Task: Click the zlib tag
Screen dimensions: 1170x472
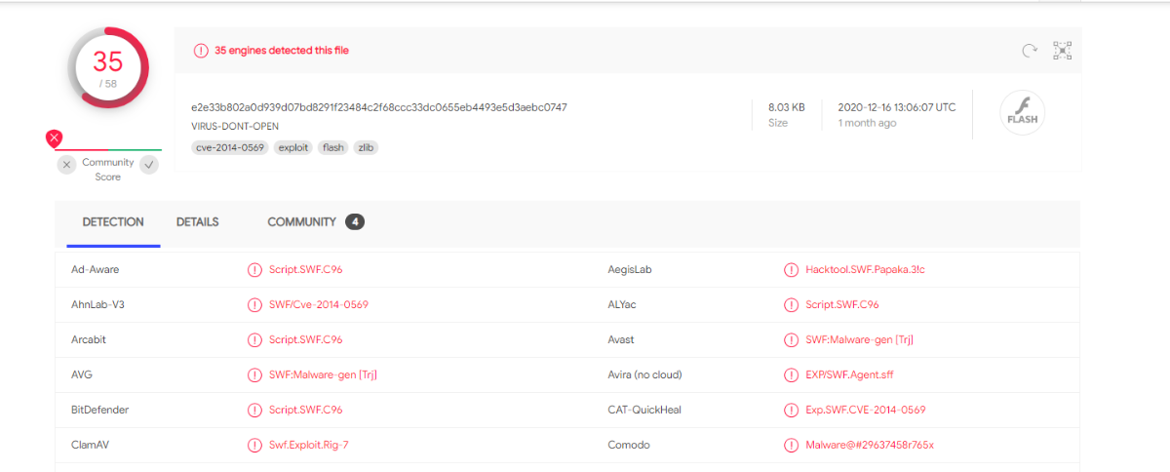Action: point(366,147)
